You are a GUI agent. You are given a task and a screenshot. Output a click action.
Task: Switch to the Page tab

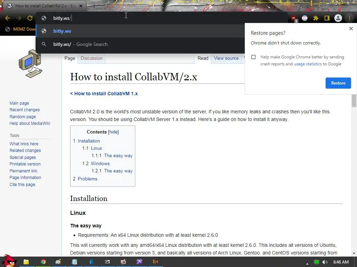pyautogui.click(x=70, y=58)
